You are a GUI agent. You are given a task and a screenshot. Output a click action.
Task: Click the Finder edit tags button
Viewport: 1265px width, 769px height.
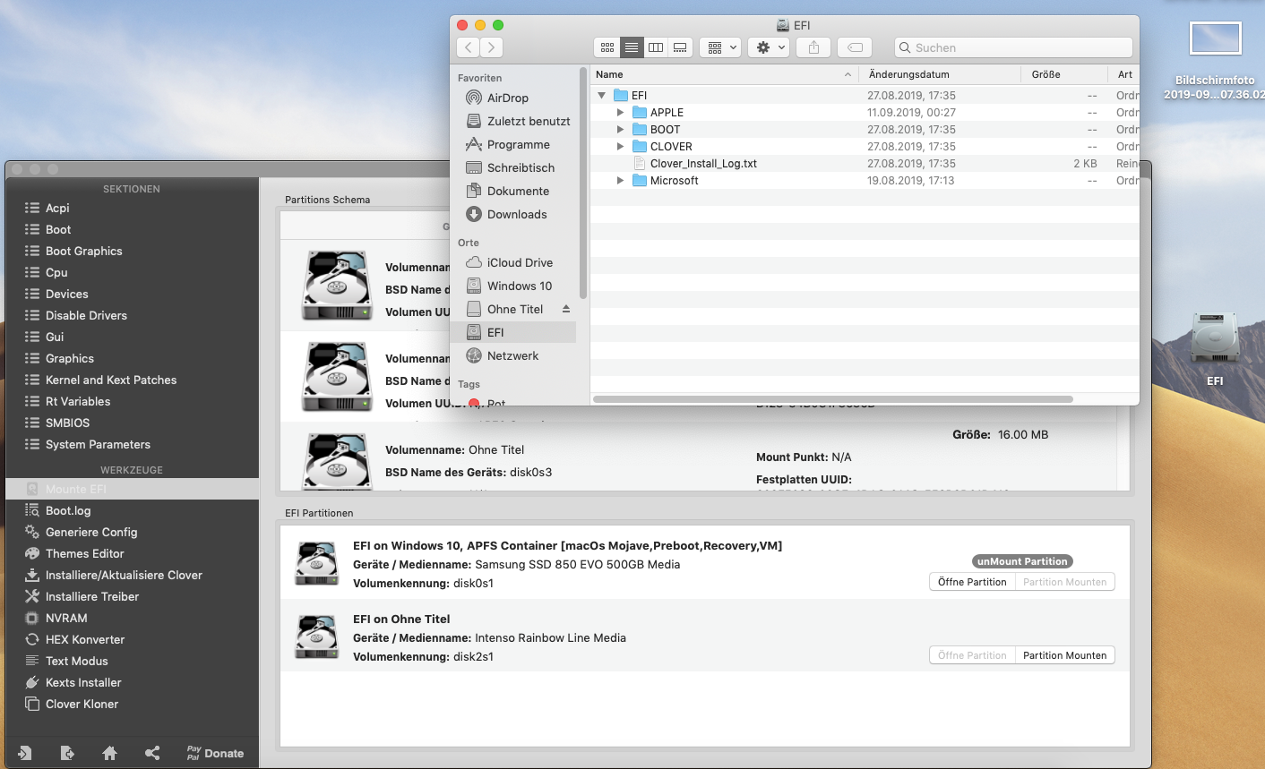click(x=856, y=47)
